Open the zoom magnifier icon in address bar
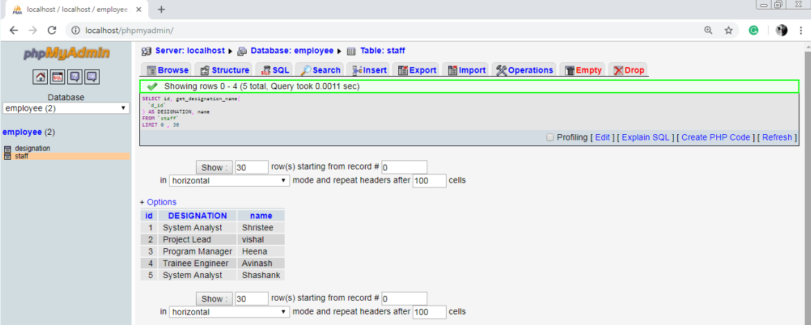811x325 pixels. [x=708, y=30]
